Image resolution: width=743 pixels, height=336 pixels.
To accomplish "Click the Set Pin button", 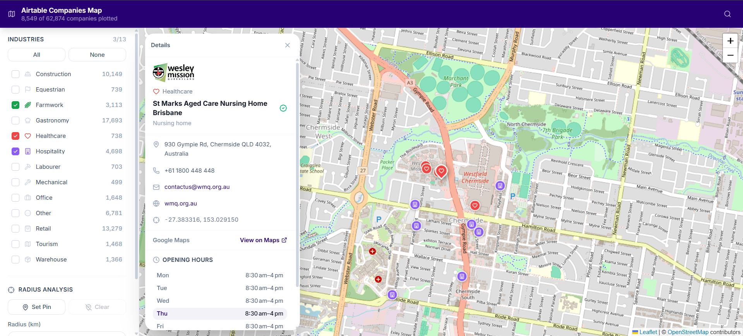I will [36, 307].
